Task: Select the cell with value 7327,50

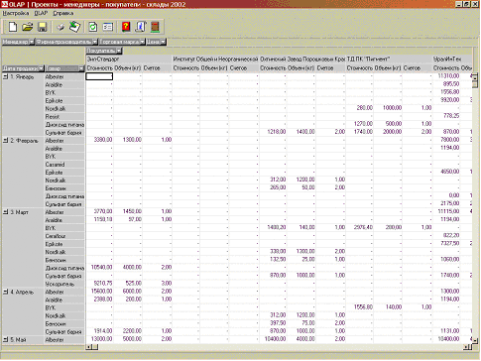Action: pyautogui.click(x=446, y=243)
